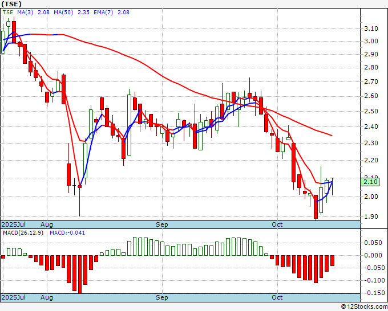388x311 pixels.
Task: Click the Aug label on MACD axis
Action: 47,297
